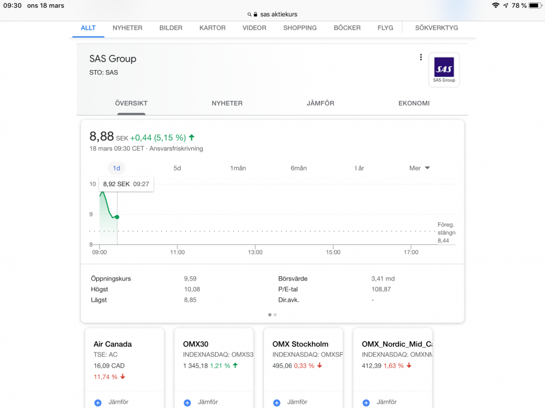Viewport: 545px width, 408px height.
Task: Click the lock icon in address bar
Action: click(x=256, y=15)
